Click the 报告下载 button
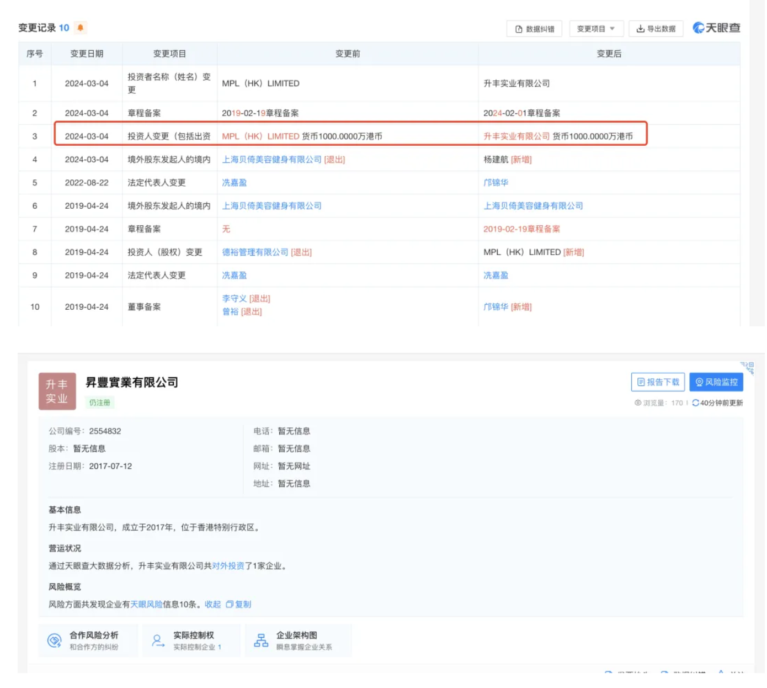This screenshot has height=688, width=767. click(658, 382)
